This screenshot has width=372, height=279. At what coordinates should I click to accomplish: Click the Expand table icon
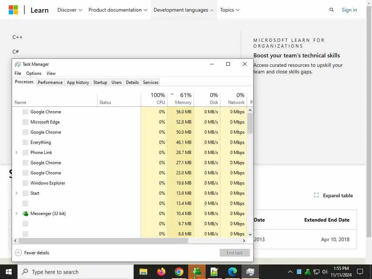[x=316, y=195]
